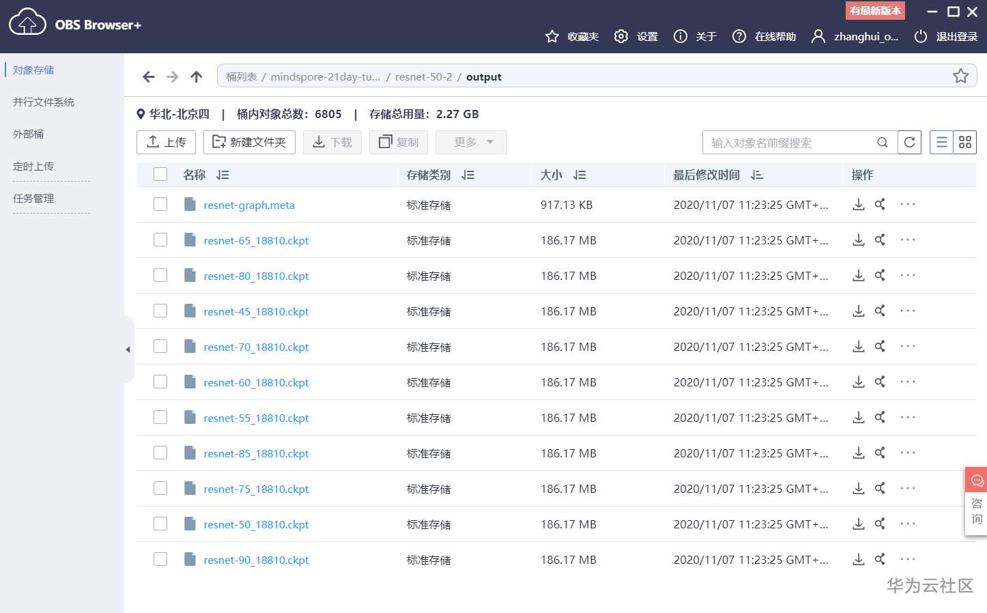
Task: Navigate up to the parent folder
Action: [x=197, y=76]
